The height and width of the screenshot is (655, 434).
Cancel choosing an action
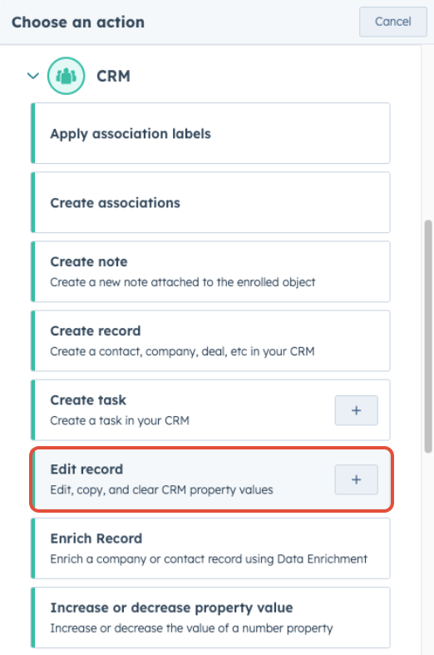tap(393, 22)
